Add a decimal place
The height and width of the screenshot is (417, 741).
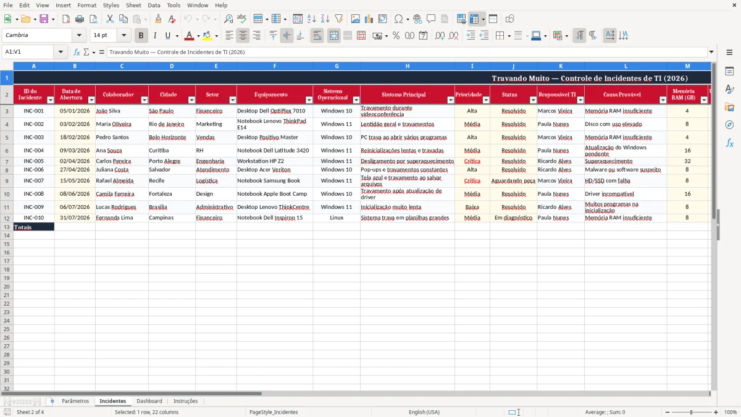(x=440, y=36)
